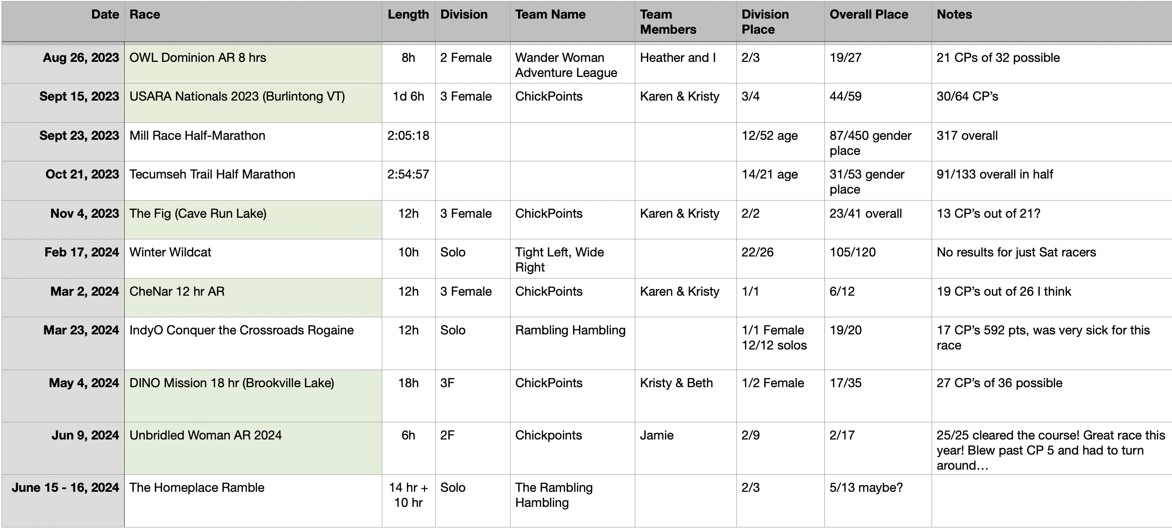
Task: Select the Team Members column header
Action: [668, 22]
